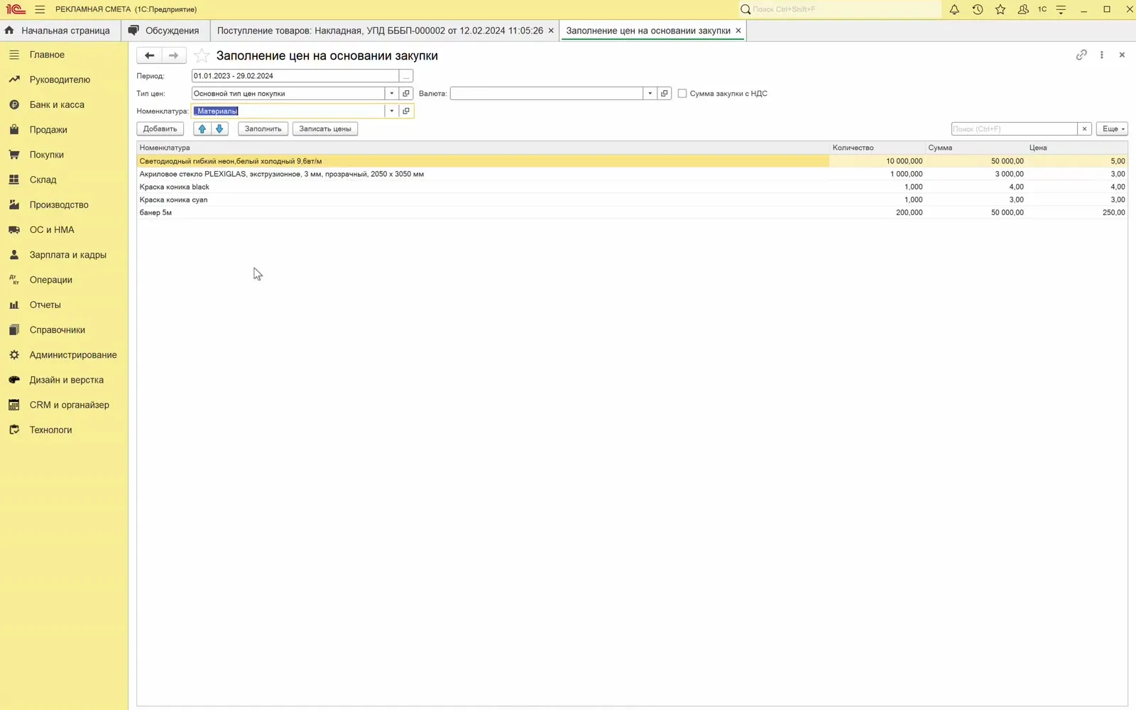Switch to Обсуждения tab

coord(164,31)
